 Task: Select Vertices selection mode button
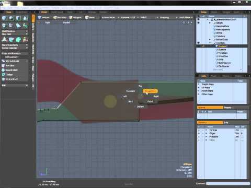44,18
